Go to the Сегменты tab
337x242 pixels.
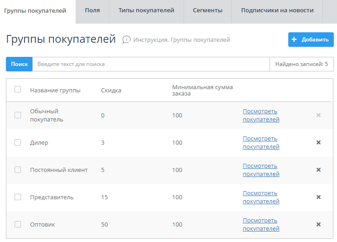(207, 10)
